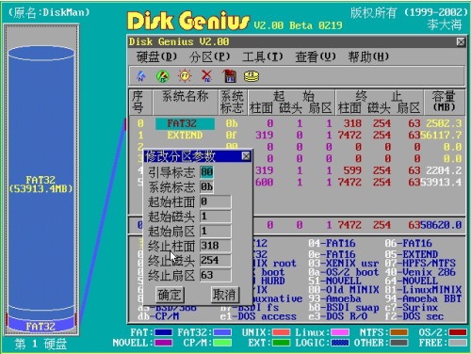Click the FAT legend color swatch

163,332
